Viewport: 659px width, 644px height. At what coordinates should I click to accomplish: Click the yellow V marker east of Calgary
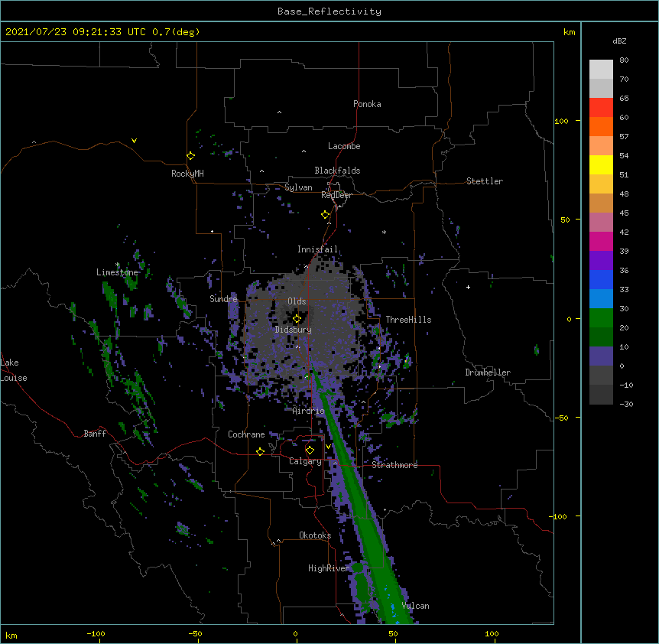pos(328,447)
